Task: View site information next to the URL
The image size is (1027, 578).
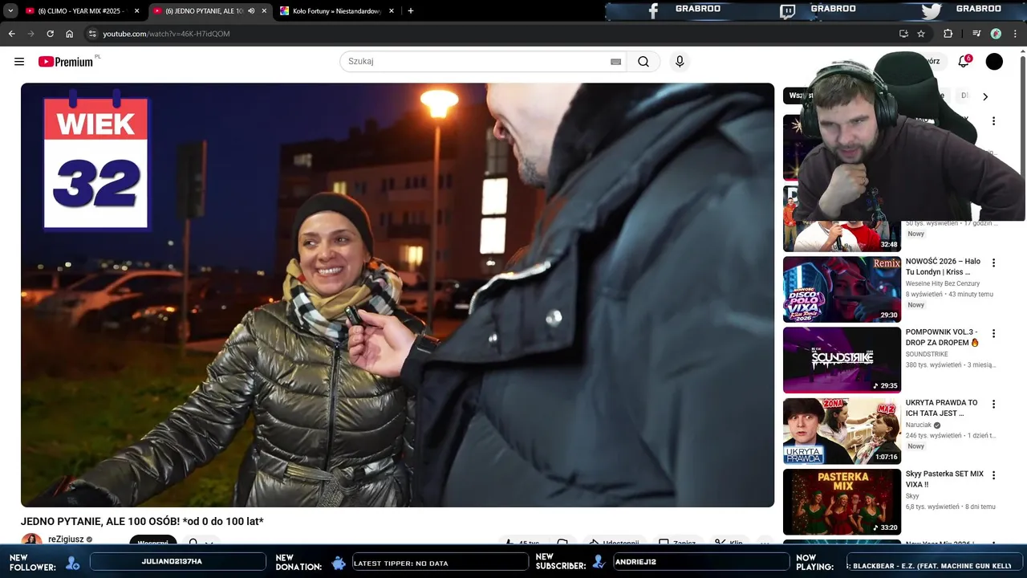Action: click(92, 34)
